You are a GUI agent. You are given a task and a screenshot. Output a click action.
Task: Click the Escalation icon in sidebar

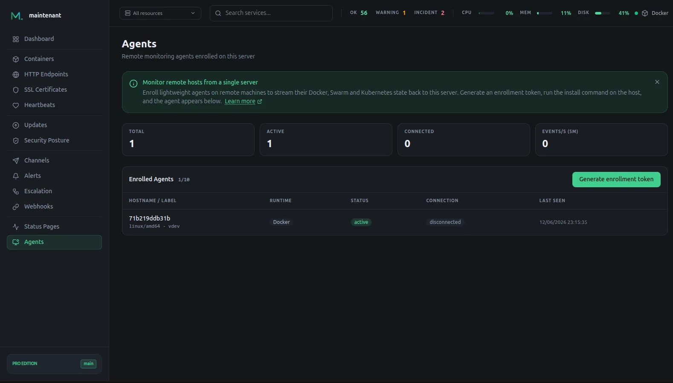click(x=16, y=191)
